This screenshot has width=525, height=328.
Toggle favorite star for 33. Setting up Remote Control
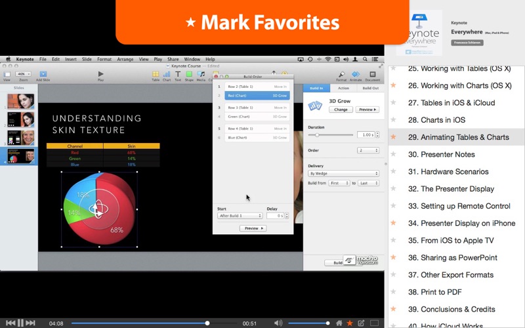[394, 206]
